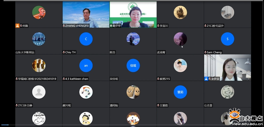Viewport: 264px width, 127px height.
Task: Click the muted mic icon beside Sam Cheng
Action: (x=205, y=52)
